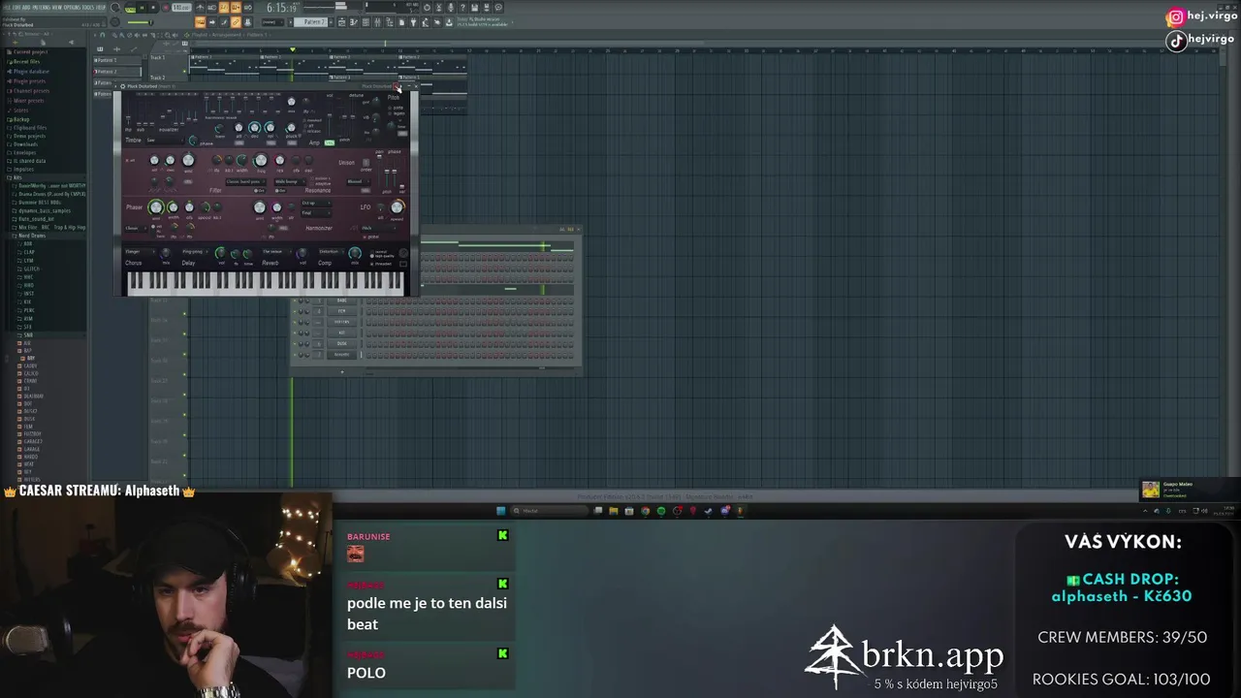Select Pattern 1 in the pattern picker

pyautogui.click(x=116, y=60)
